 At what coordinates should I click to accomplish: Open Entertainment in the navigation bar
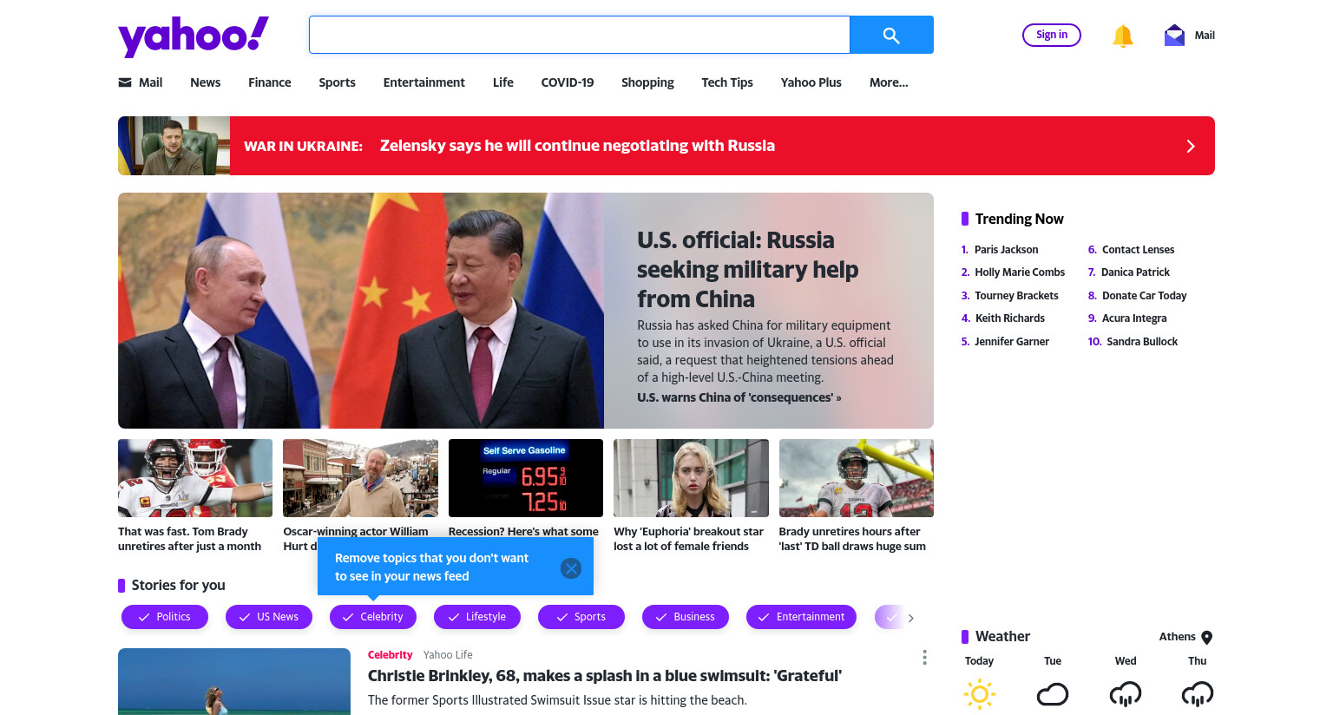click(424, 82)
